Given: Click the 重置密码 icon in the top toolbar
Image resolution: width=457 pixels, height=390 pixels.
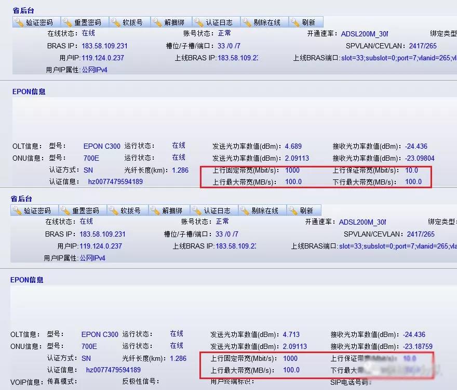Looking at the screenshot, I should [x=65, y=22].
